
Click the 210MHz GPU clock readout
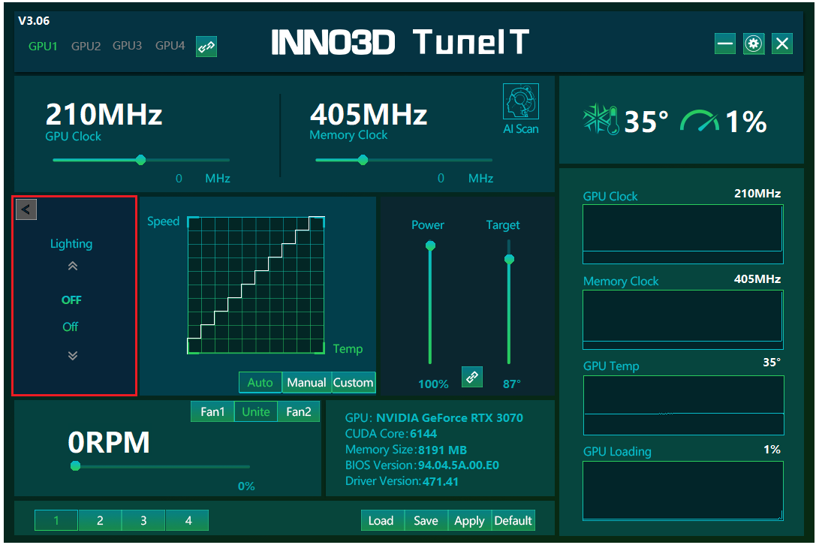[x=104, y=114]
